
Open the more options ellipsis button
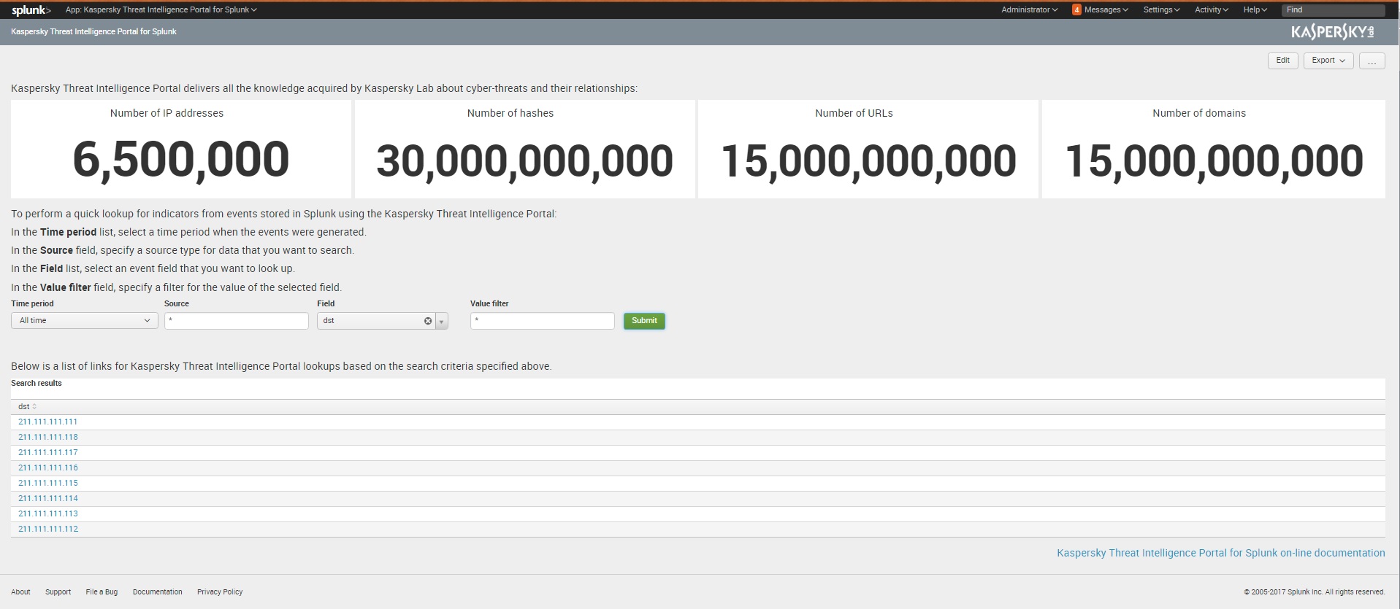[1372, 61]
